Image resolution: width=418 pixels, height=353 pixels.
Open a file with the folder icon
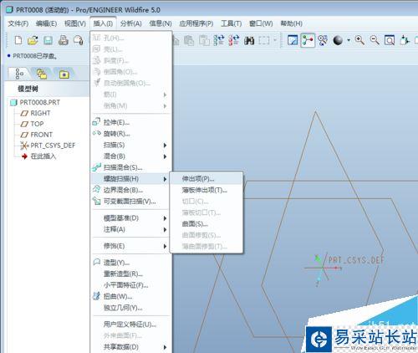coord(33,40)
